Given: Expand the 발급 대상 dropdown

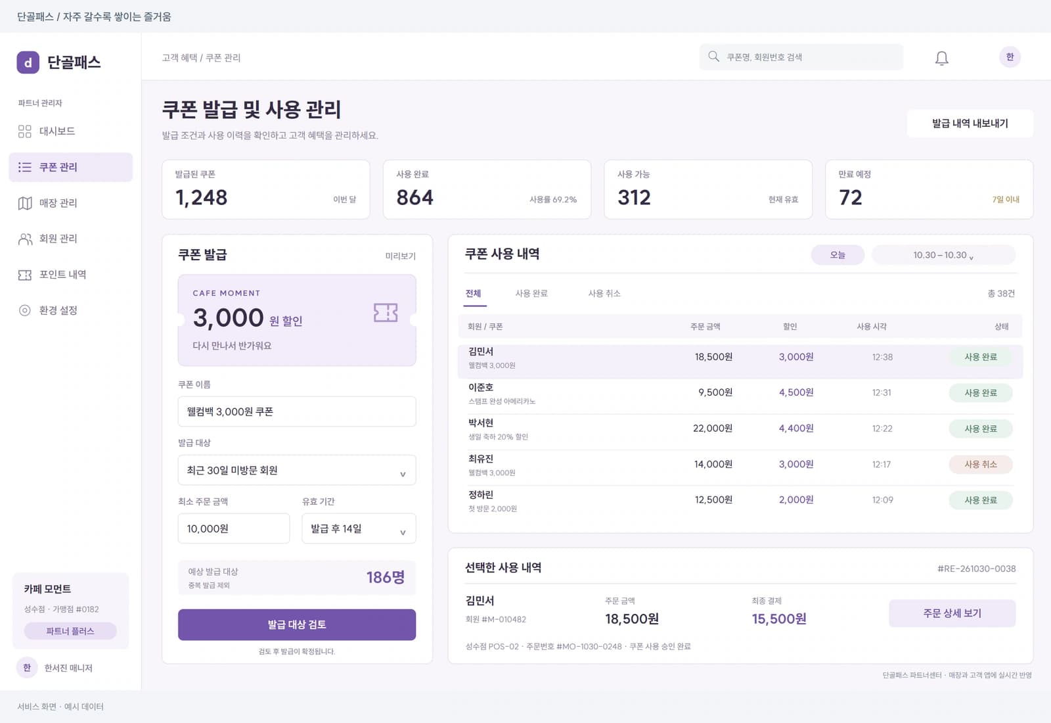Looking at the screenshot, I should (297, 470).
